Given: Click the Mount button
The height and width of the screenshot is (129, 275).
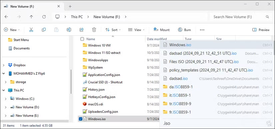Looking at the screenshot, I should [162, 30].
